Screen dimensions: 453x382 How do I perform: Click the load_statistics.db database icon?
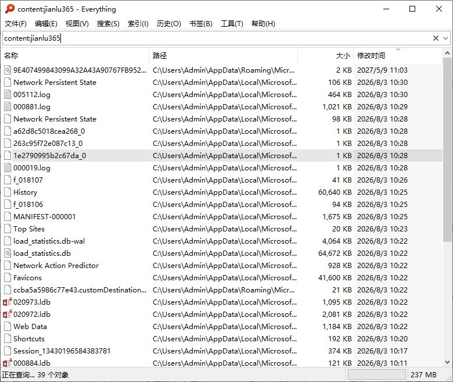[8, 254]
